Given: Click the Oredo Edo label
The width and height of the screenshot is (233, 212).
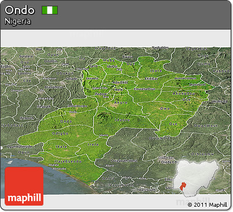Looking at the screenshot, I should pyautogui.click(x=169, y=162).
